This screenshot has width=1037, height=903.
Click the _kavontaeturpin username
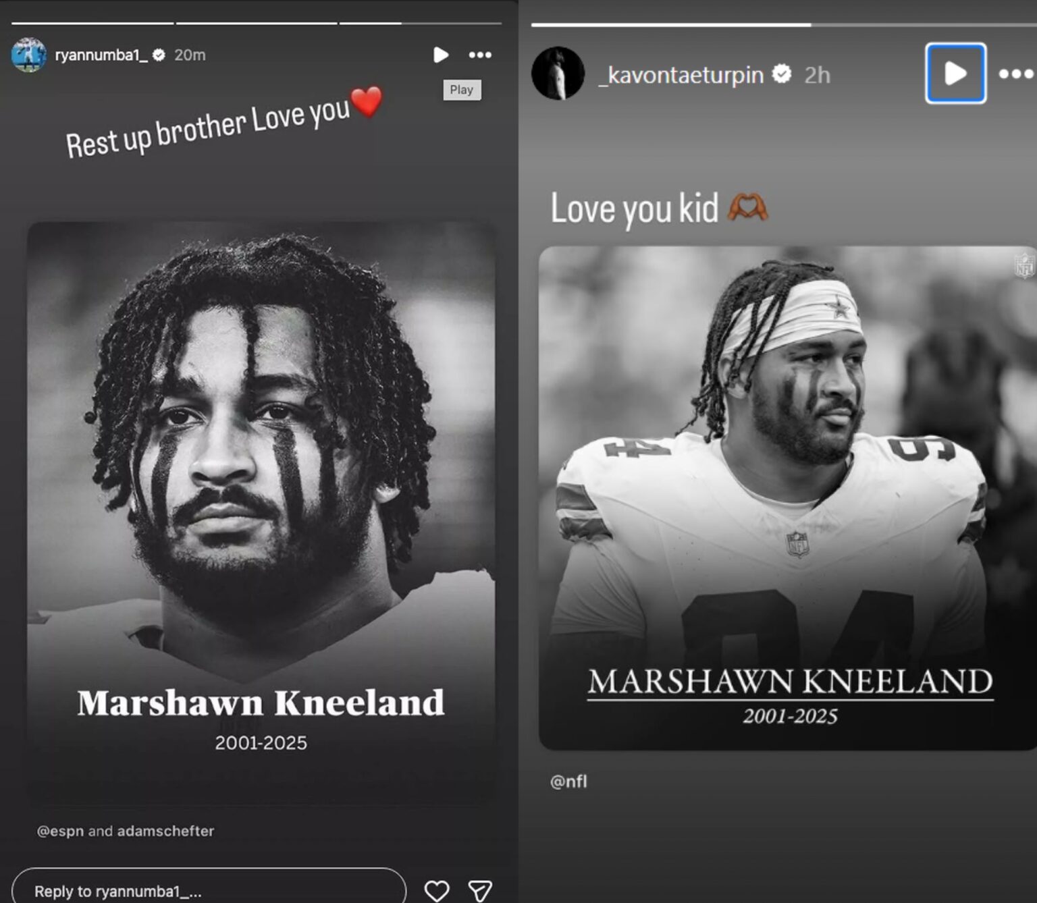coord(681,74)
